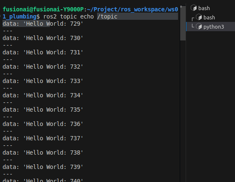Click output line 'Hello World: 735'
Screen dimensions: 235x182
pyautogui.click(x=43, y=110)
